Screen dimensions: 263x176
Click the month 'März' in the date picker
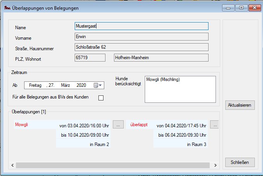tap(65, 85)
